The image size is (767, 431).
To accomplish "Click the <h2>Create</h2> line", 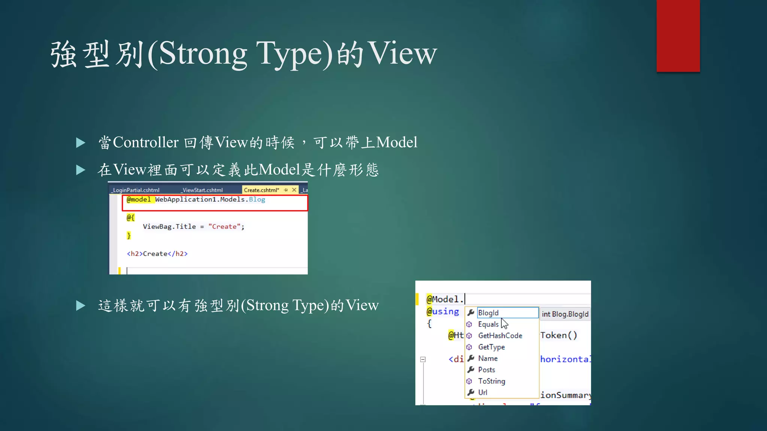I will 157,254.
